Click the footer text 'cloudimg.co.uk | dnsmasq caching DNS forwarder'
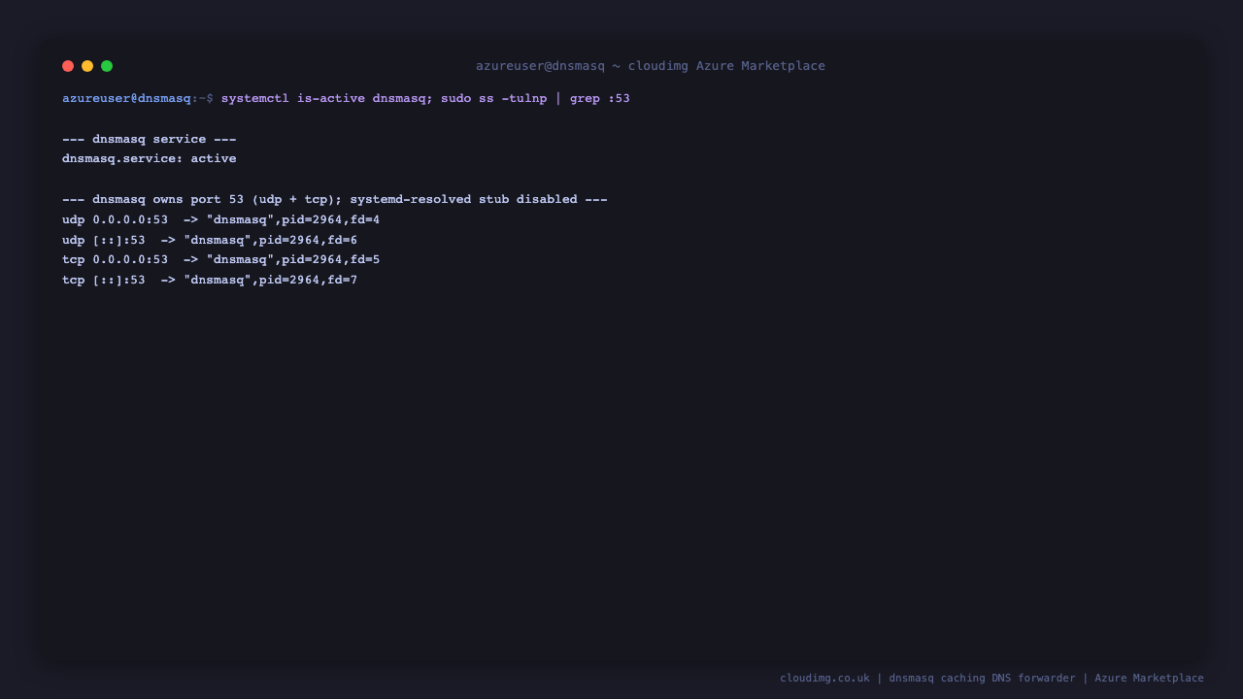 927,678
